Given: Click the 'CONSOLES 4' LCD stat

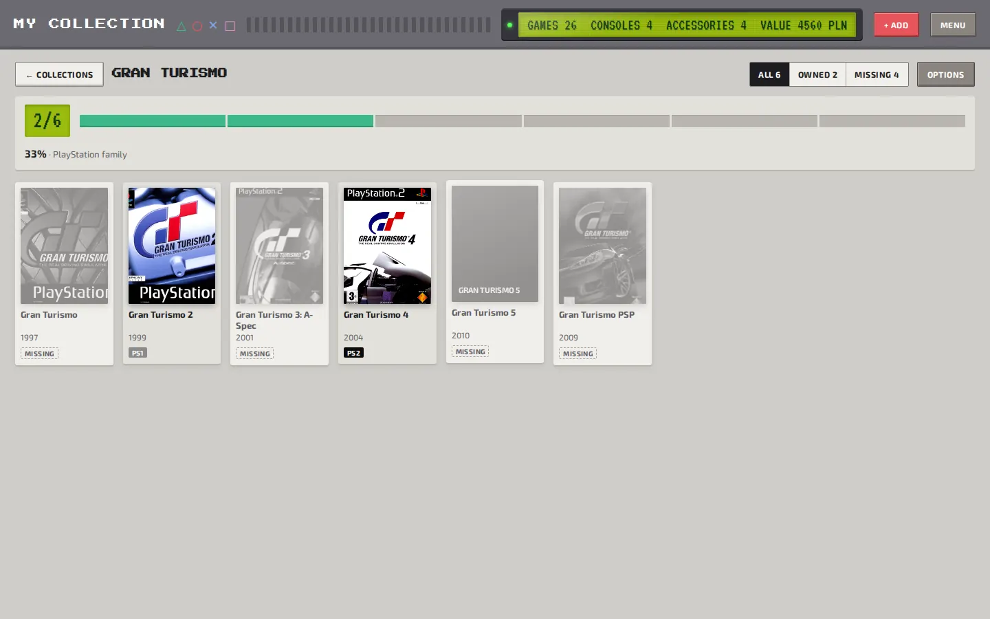Looking at the screenshot, I should click(621, 25).
